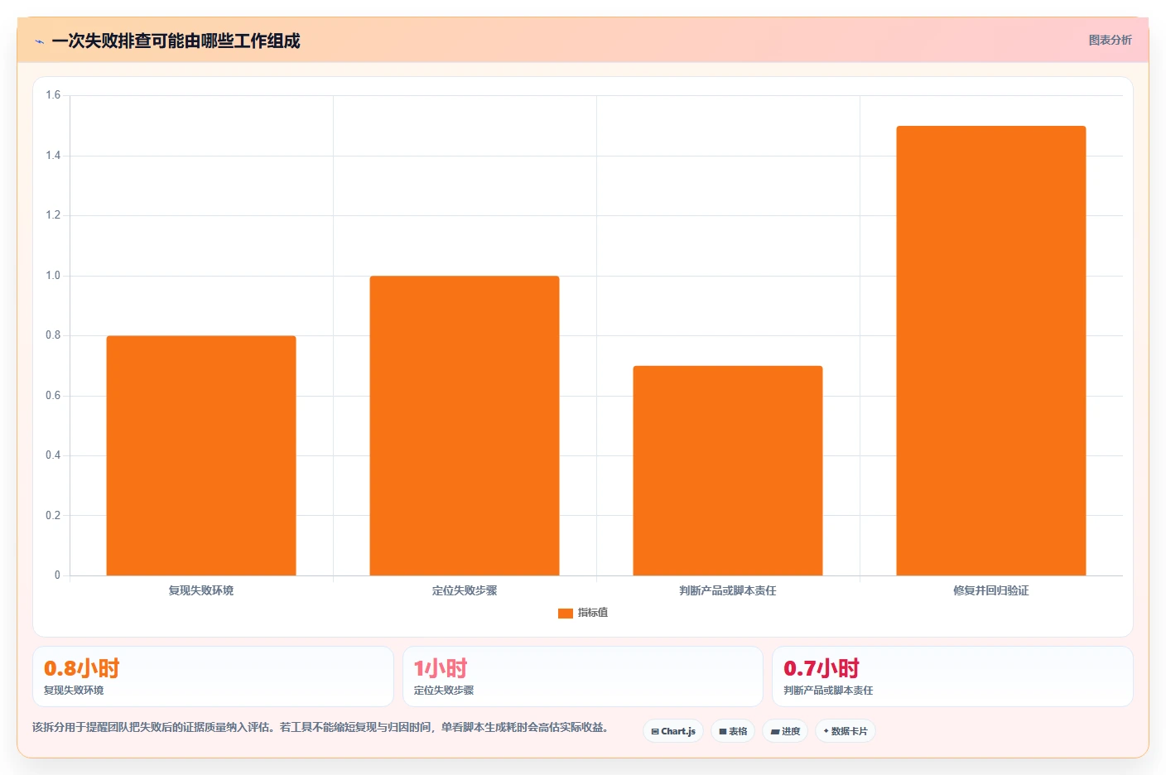Click the y-axis value 1.0
The height and width of the screenshot is (775, 1166).
pyautogui.click(x=53, y=276)
